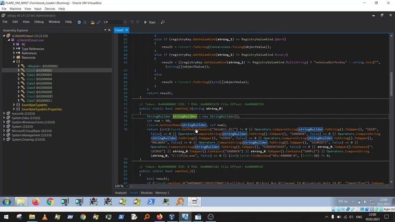Open the dnSpy File menu
This screenshot has width=395, height=222.
5,22
